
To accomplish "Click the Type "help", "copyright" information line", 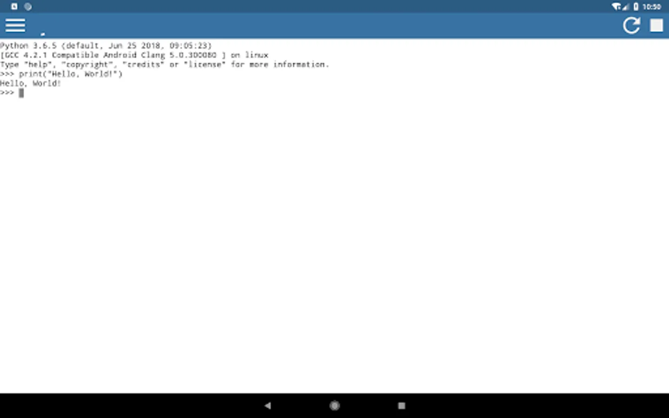I will tap(164, 64).
